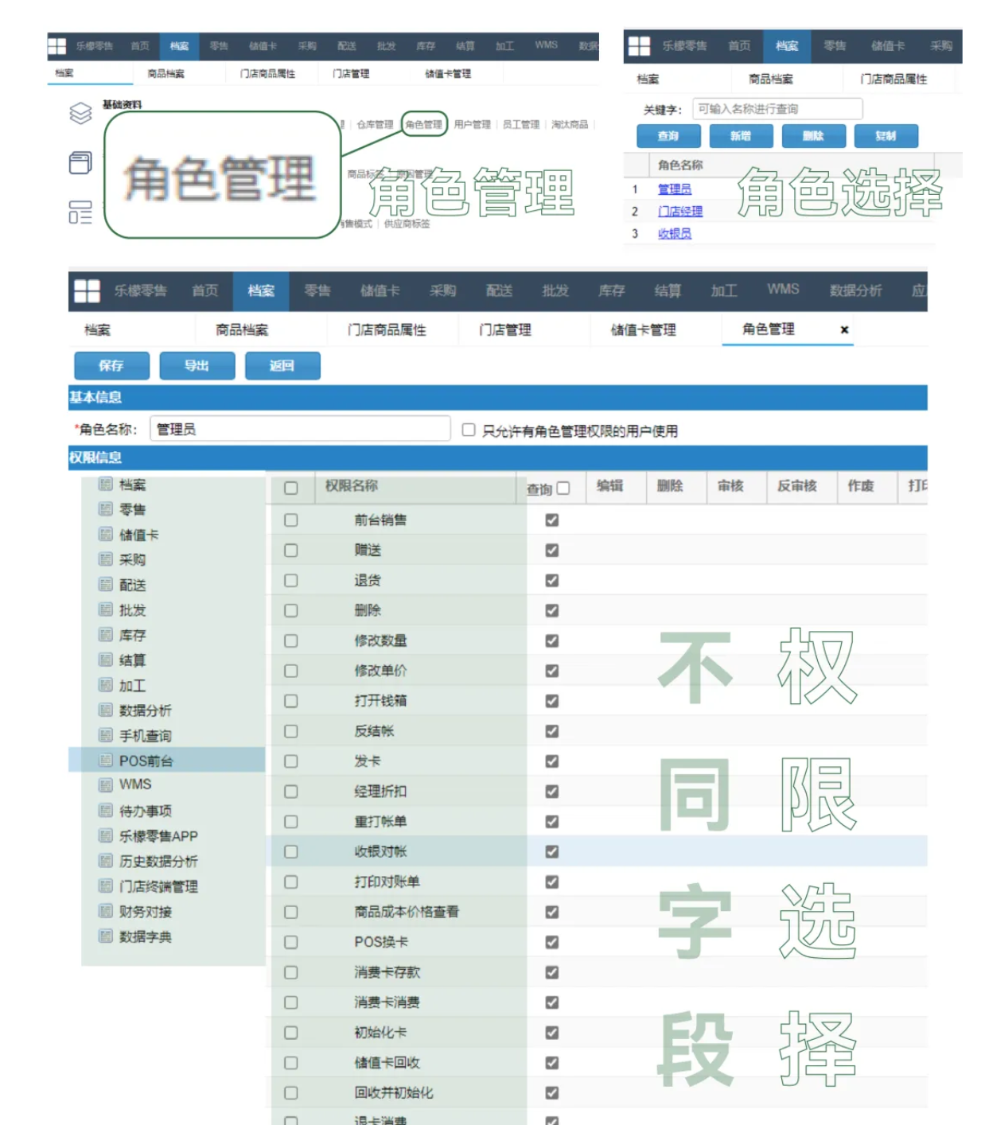Open the 门店经理 role link

click(680, 211)
